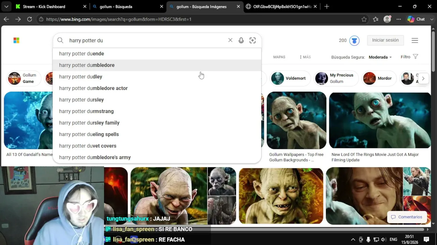Reload the current Bing page
This screenshot has height=245, width=437.
click(x=30, y=19)
